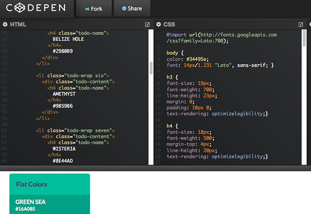Click the fork arrows icon
This screenshot has height=214, width=311.
tap(87, 9)
